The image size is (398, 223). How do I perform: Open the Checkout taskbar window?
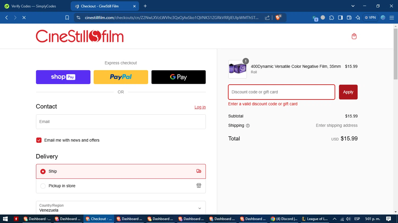[x=99, y=219]
